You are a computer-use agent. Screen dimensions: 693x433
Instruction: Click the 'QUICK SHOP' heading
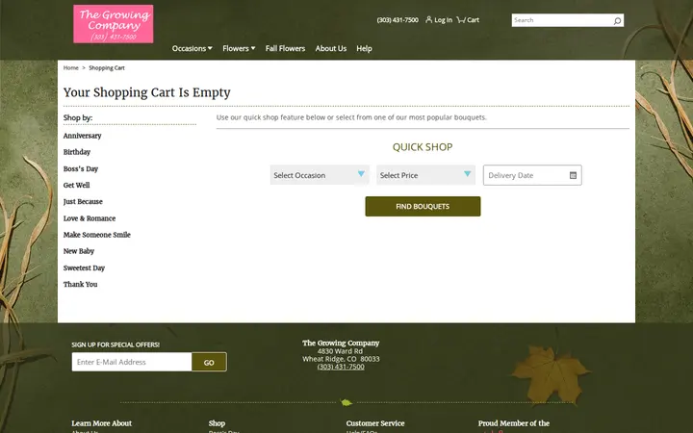423,147
